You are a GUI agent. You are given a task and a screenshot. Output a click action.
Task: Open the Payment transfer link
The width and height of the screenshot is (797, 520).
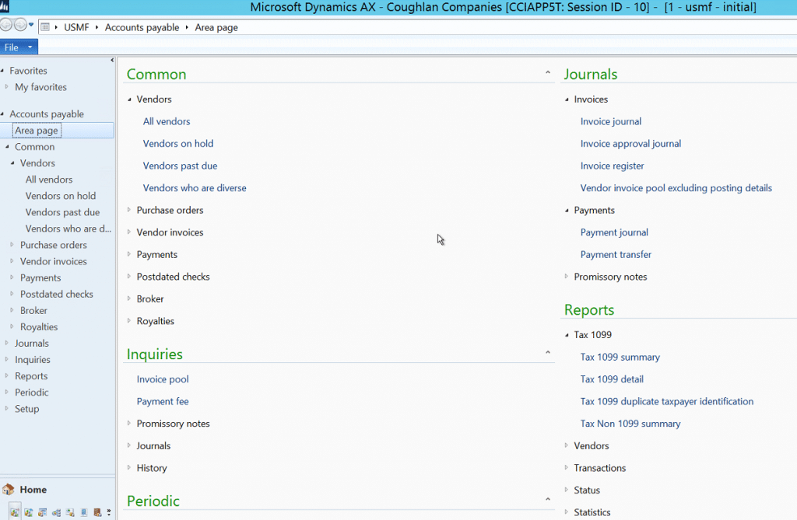coord(616,254)
